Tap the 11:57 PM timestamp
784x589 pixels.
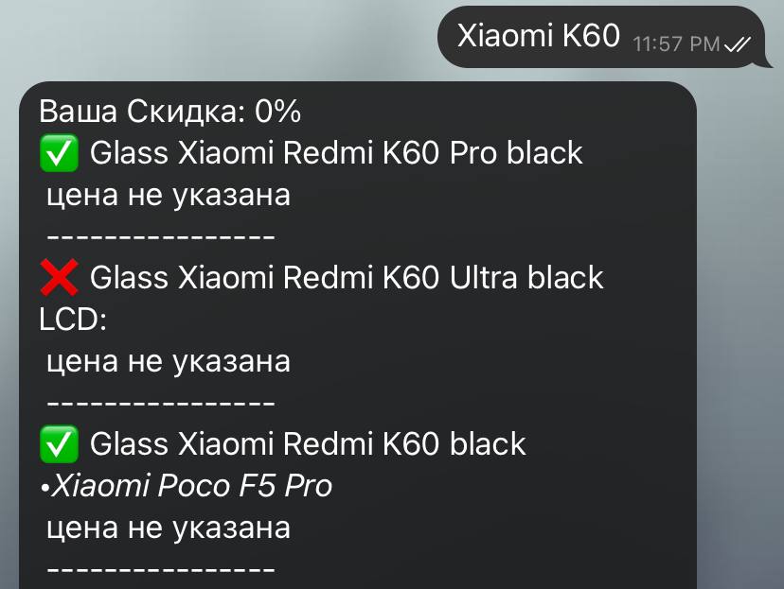click(676, 44)
